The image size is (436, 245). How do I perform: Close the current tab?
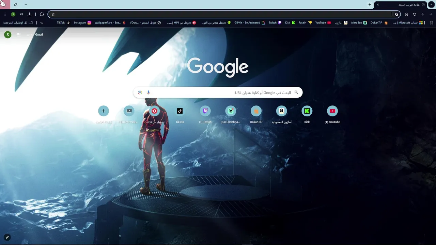(378, 4)
